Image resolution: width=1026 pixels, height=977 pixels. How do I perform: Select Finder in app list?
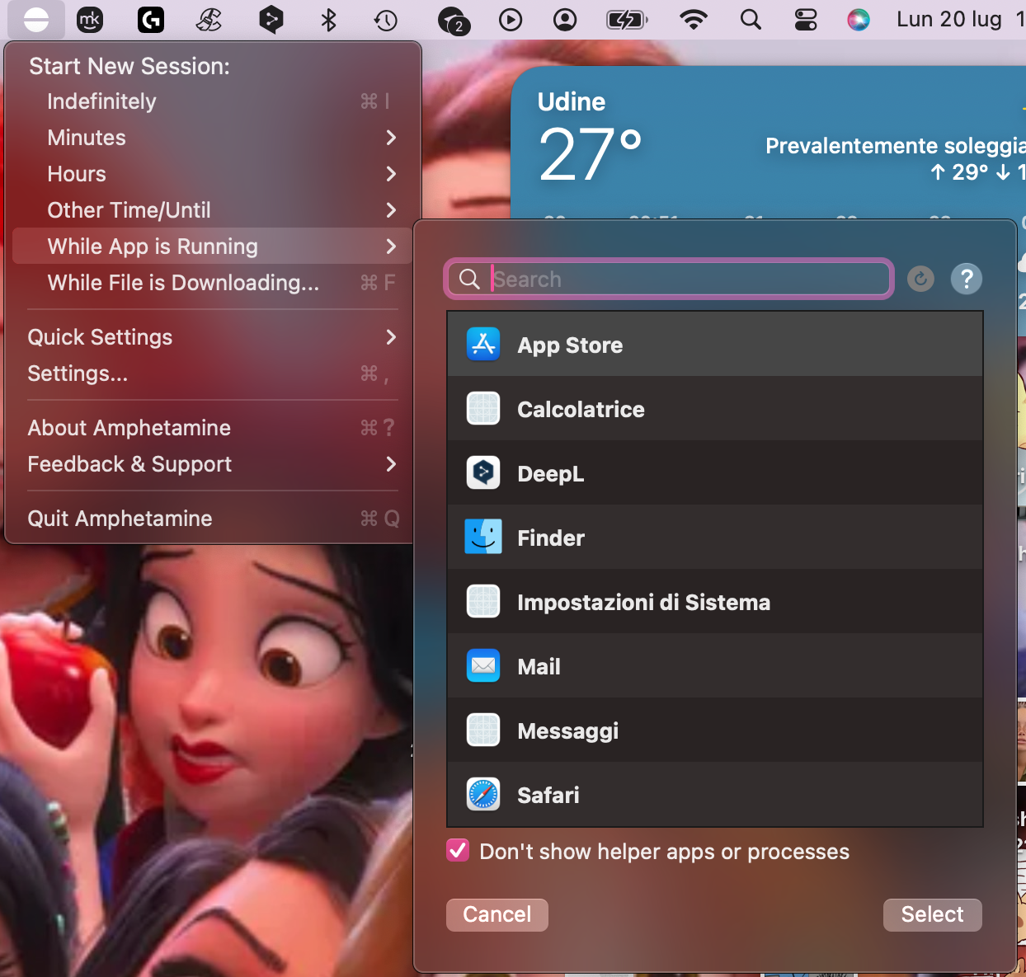point(715,538)
